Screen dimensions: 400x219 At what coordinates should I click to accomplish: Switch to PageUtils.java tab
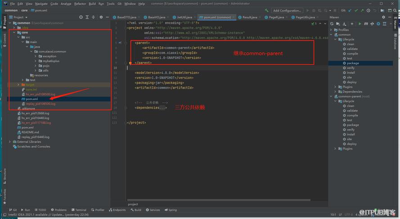(306, 18)
